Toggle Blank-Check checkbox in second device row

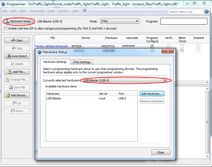pyautogui.click(x=182, y=51)
